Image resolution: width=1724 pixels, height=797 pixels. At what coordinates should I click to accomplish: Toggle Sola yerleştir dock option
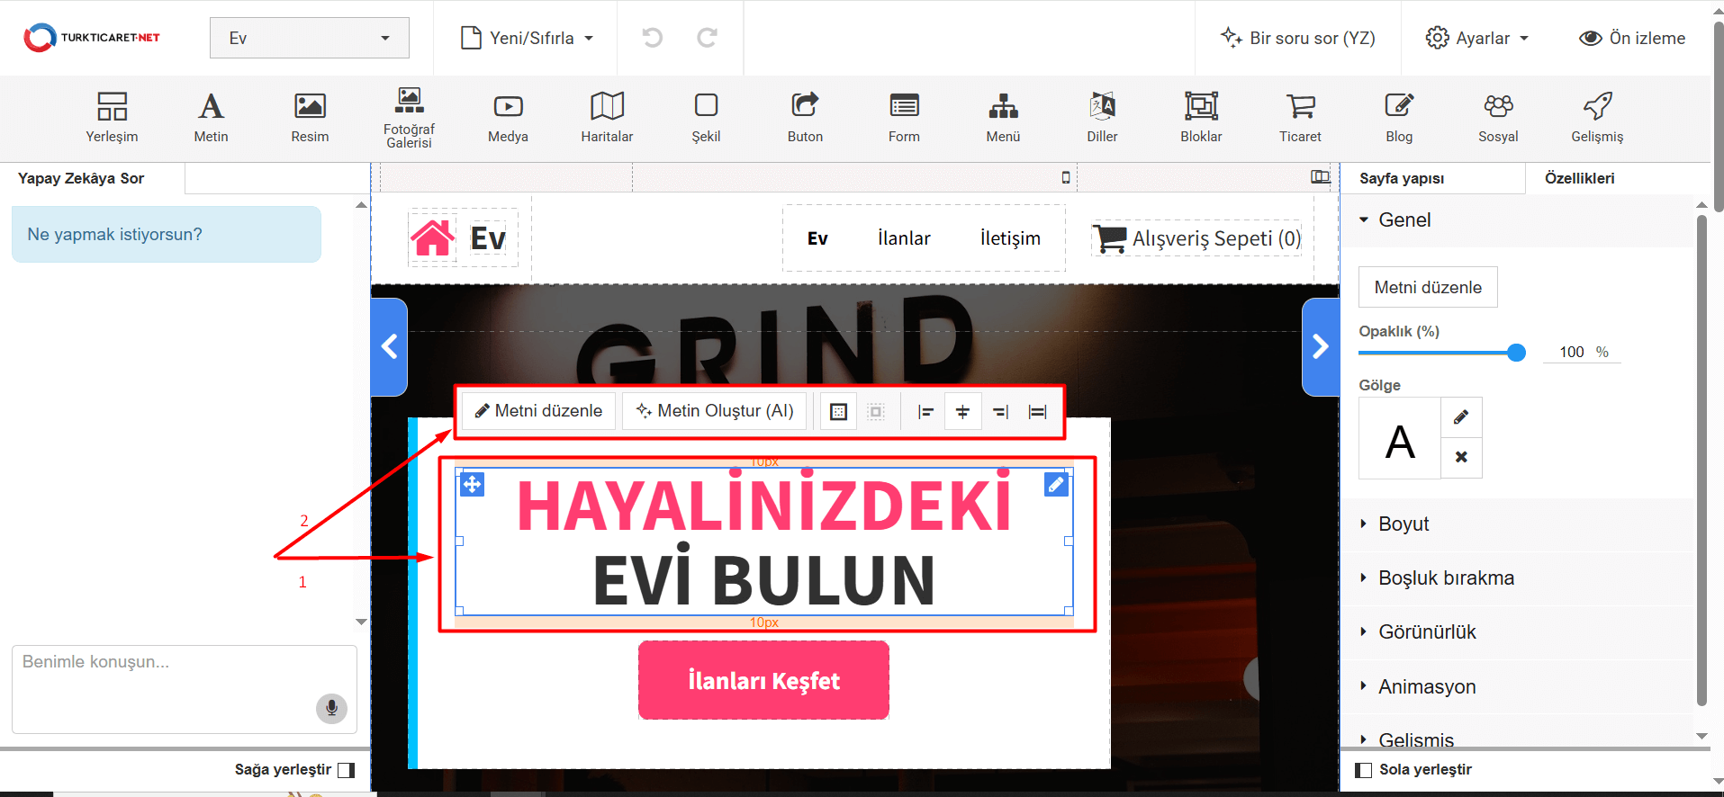point(1364,770)
